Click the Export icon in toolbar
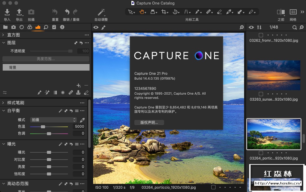Screen dimensions: 306x192 point(19,12)
